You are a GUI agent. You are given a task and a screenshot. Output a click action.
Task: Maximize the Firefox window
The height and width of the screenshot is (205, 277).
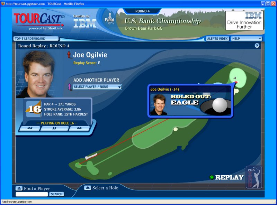tap(268, 3)
